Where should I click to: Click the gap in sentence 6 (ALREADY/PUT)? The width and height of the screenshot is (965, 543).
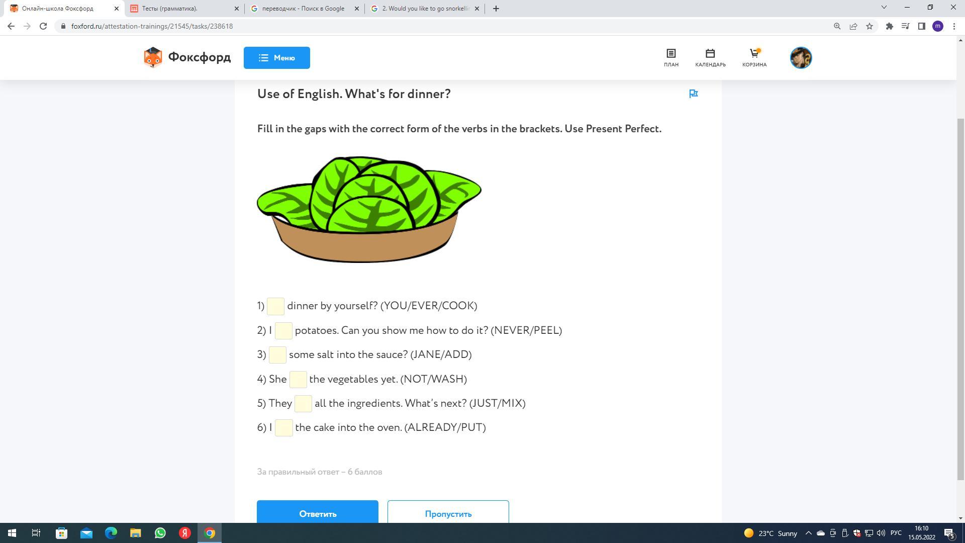(284, 428)
